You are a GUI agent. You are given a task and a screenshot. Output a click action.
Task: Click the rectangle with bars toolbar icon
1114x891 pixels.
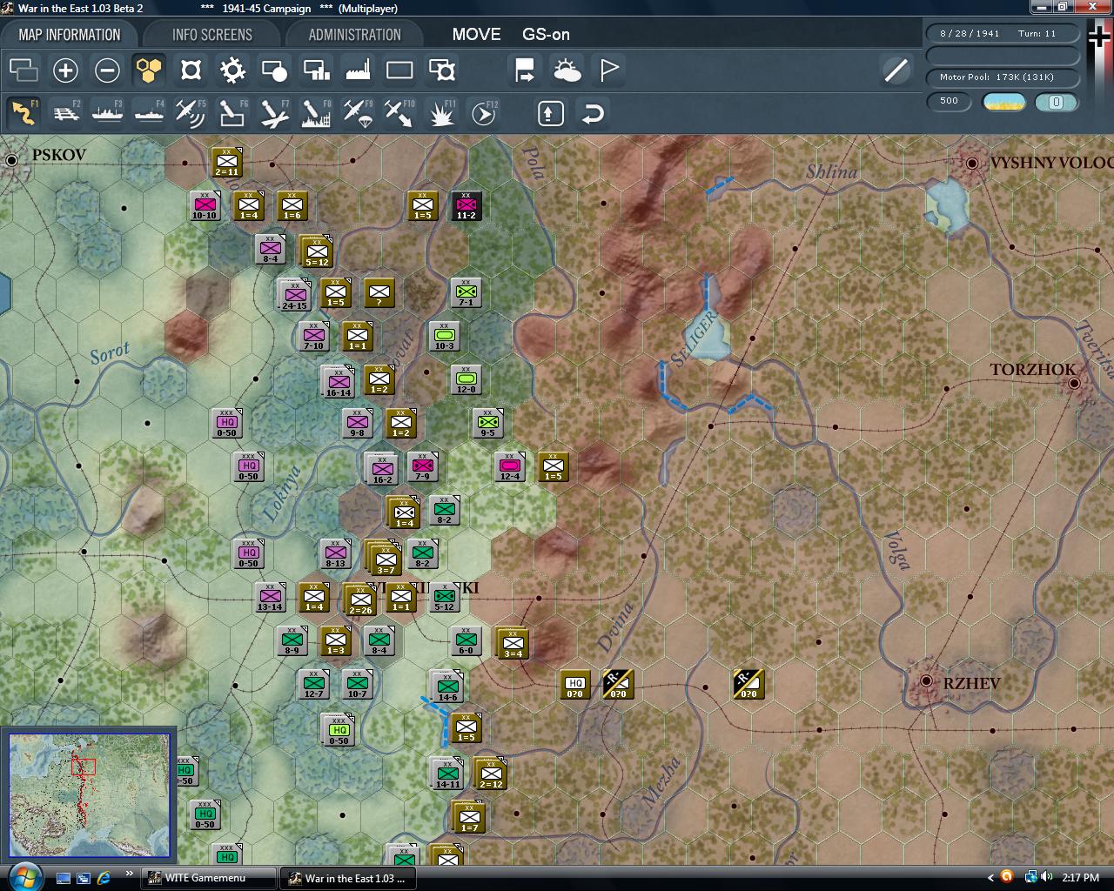coord(316,70)
